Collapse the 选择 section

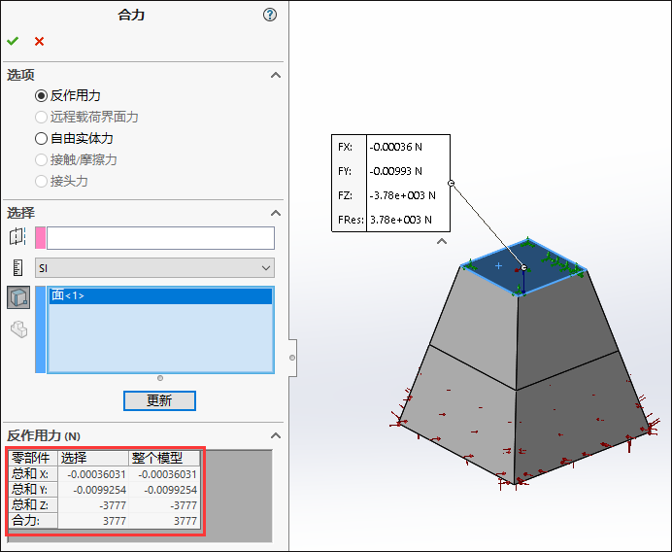(x=276, y=213)
